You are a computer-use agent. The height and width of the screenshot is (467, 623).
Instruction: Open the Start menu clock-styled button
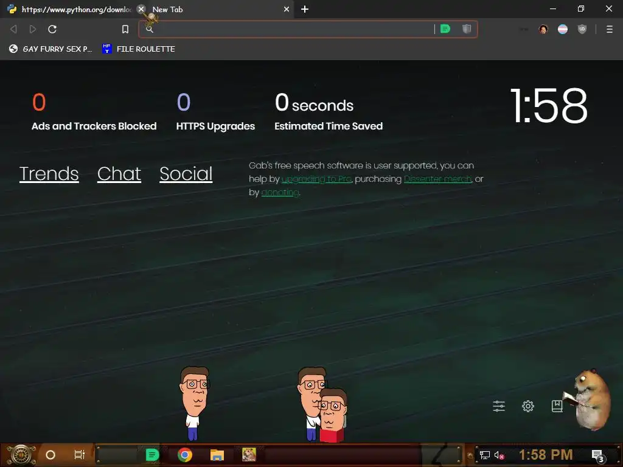tap(21, 455)
